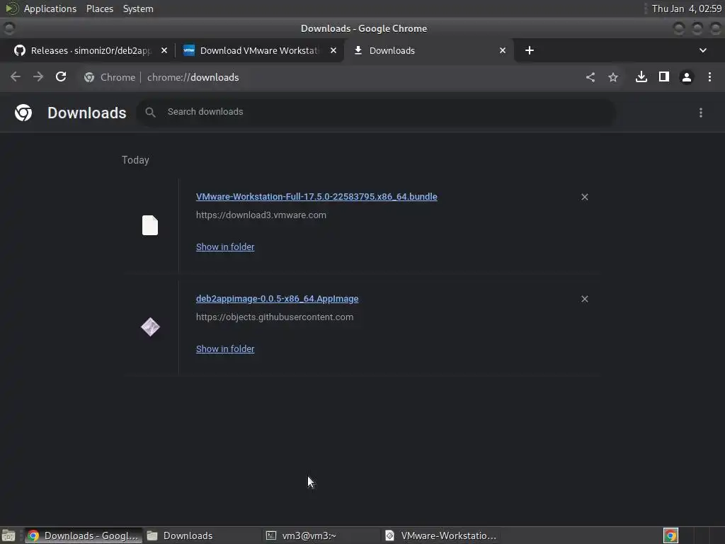The width and height of the screenshot is (725, 544).
Task: Open the System menu
Action: (x=138, y=8)
